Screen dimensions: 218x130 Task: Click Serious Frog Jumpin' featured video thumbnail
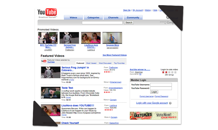tap(51, 72)
